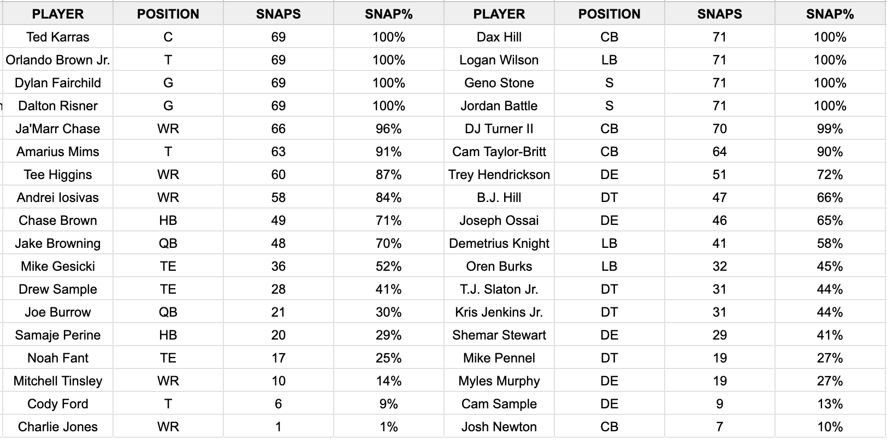Select the Dax Hill player cell
This screenshot has width=887, height=440.
[x=499, y=37]
